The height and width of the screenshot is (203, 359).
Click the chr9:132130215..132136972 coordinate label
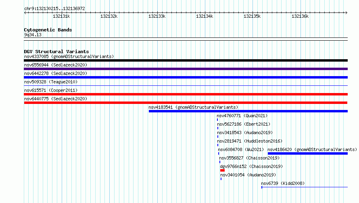[54, 8]
